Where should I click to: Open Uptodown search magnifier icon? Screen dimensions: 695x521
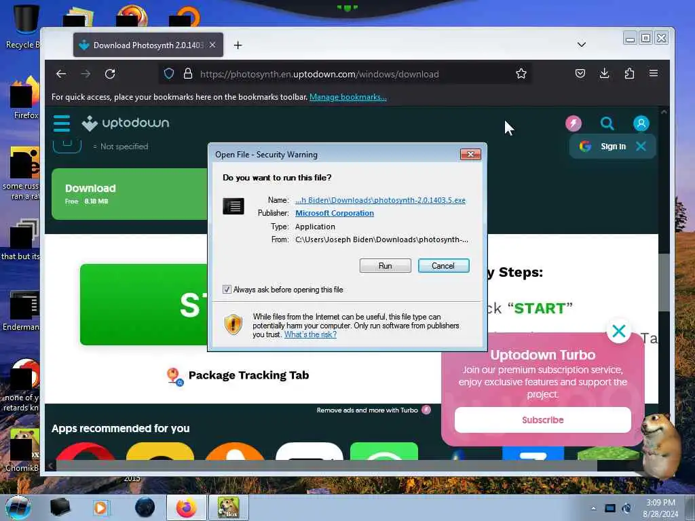point(607,123)
